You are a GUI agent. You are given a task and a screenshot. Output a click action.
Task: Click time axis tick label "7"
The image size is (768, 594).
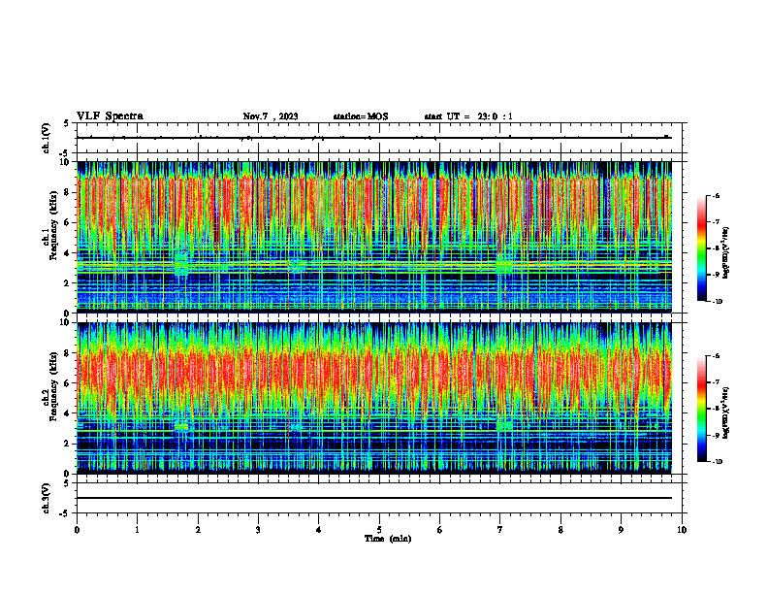tap(500, 530)
